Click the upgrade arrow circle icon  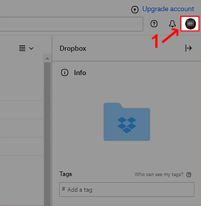pyautogui.click(x=135, y=10)
